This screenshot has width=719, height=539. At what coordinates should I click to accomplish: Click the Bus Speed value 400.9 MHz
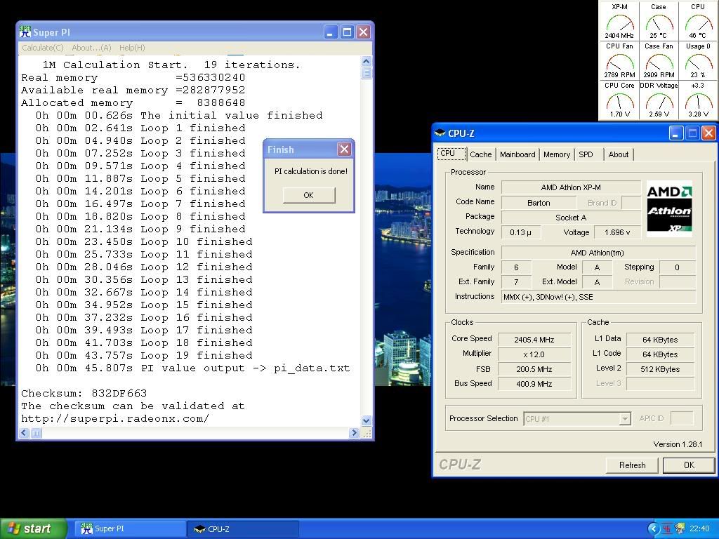(x=534, y=384)
